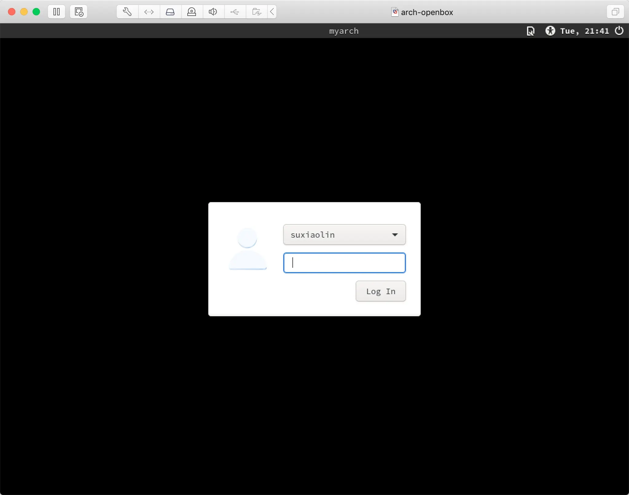Focus the password input field
The image size is (629, 495).
click(344, 263)
